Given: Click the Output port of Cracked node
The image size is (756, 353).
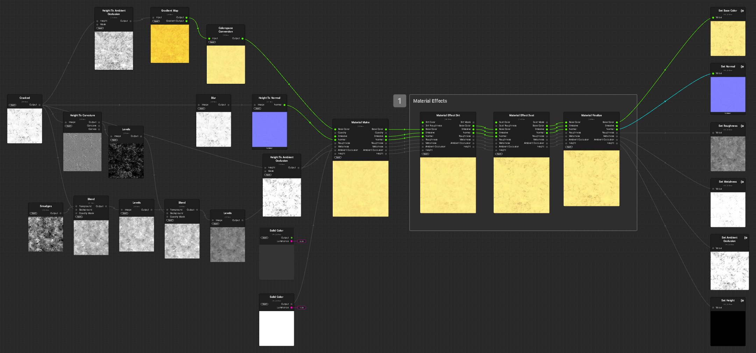Looking at the screenshot, I should pyautogui.click(x=40, y=105).
